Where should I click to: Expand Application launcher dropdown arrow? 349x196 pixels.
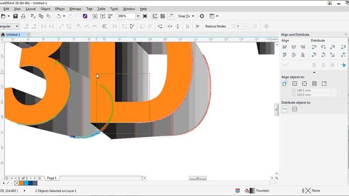tap(217, 16)
